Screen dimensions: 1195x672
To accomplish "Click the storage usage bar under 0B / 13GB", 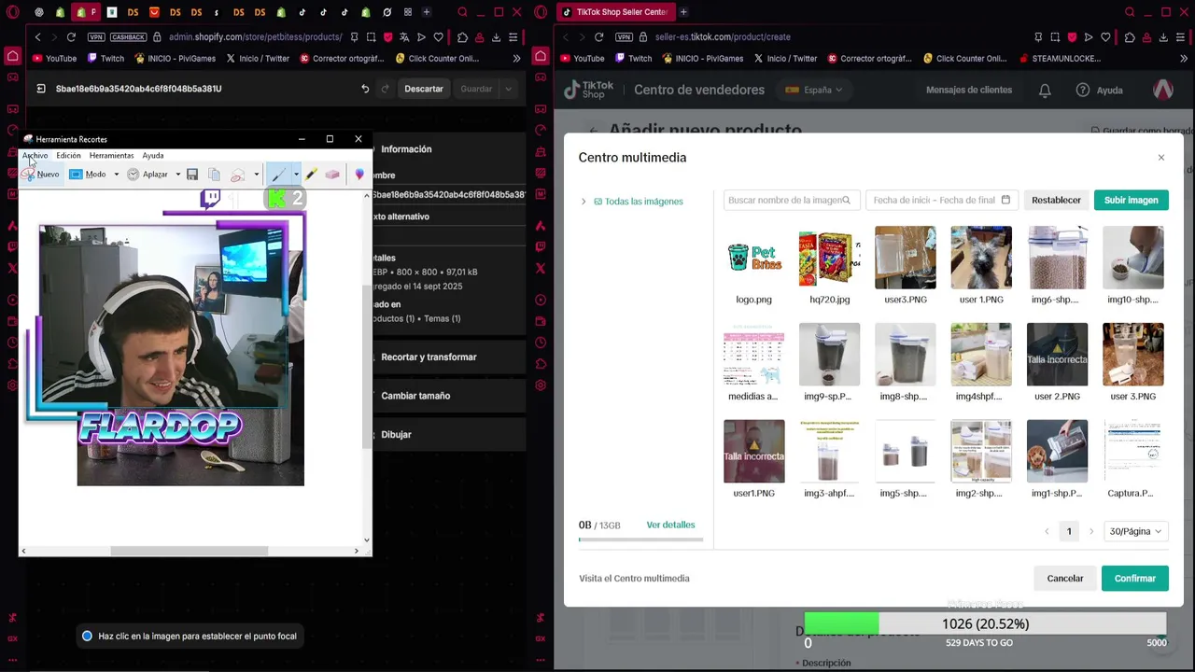I will [640, 539].
